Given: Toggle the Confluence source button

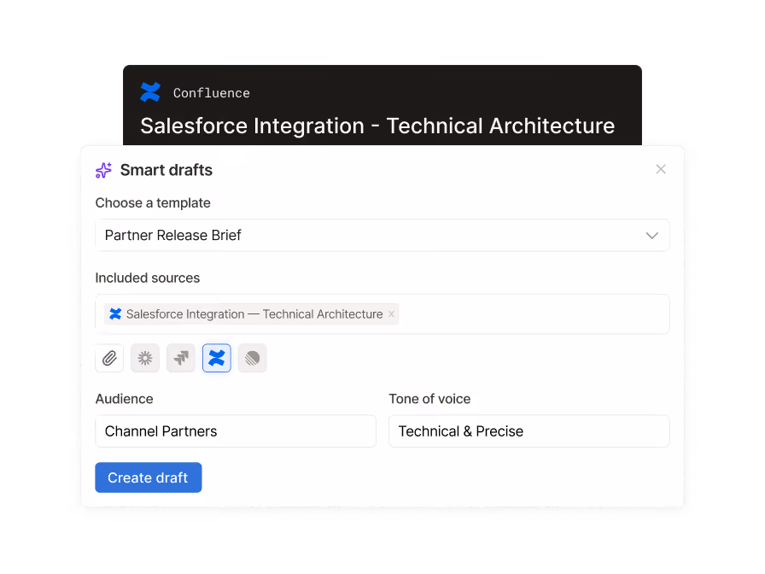Looking at the screenshot, I should [x=217, y=358].
